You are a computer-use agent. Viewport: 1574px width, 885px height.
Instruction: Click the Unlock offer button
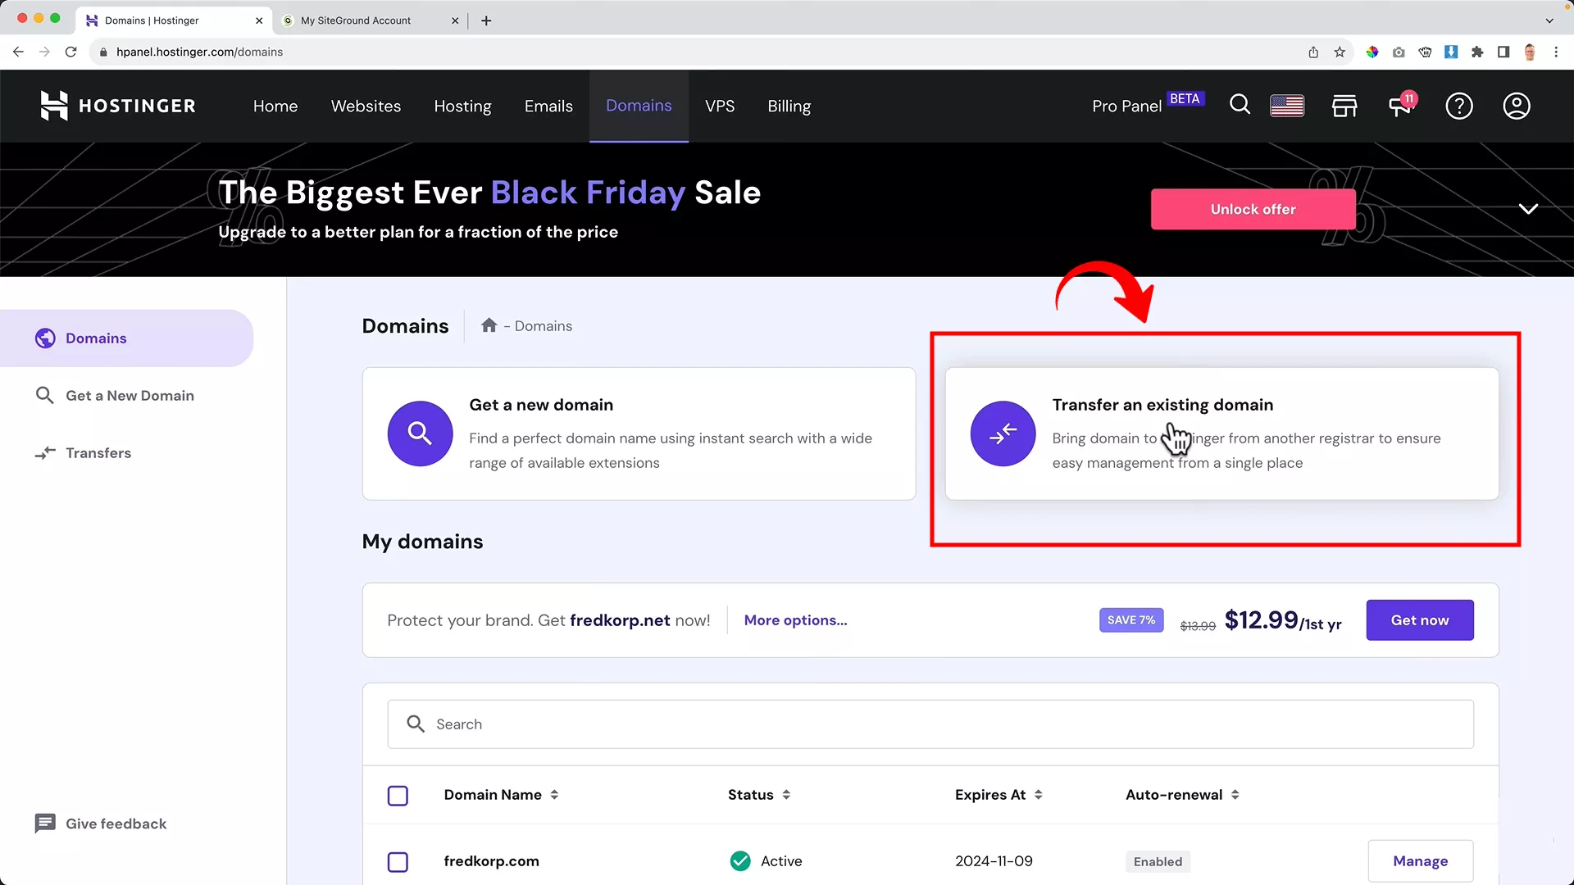click(1253, 209)
